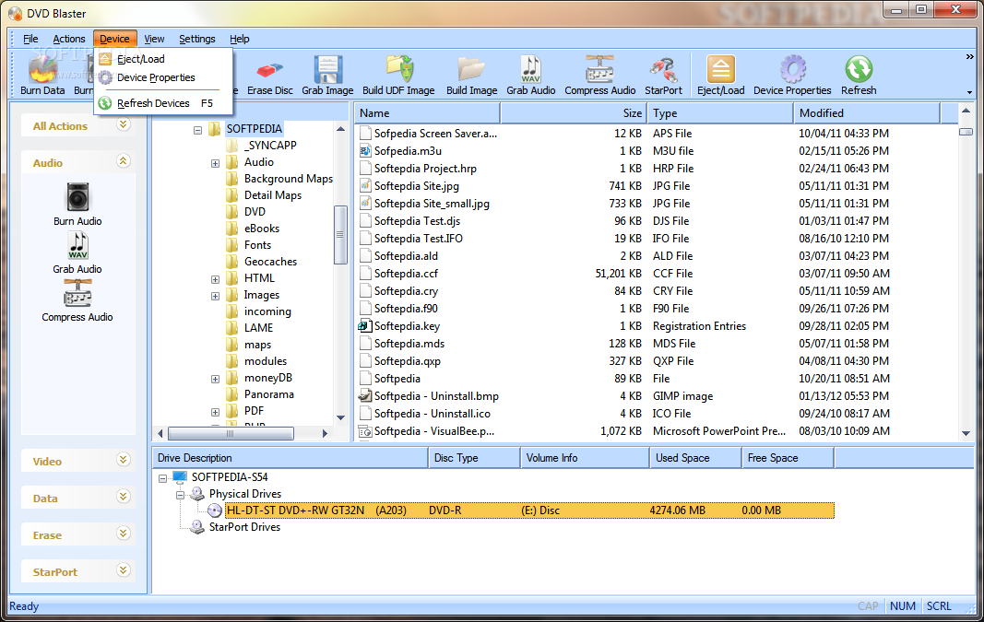Select the eBooks folder
This screenshot has height=622, width=984.
(262, 229)
